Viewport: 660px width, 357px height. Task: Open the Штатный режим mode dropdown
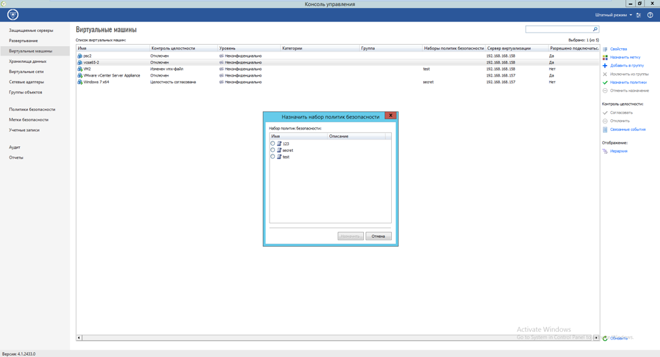coord(613,15)
